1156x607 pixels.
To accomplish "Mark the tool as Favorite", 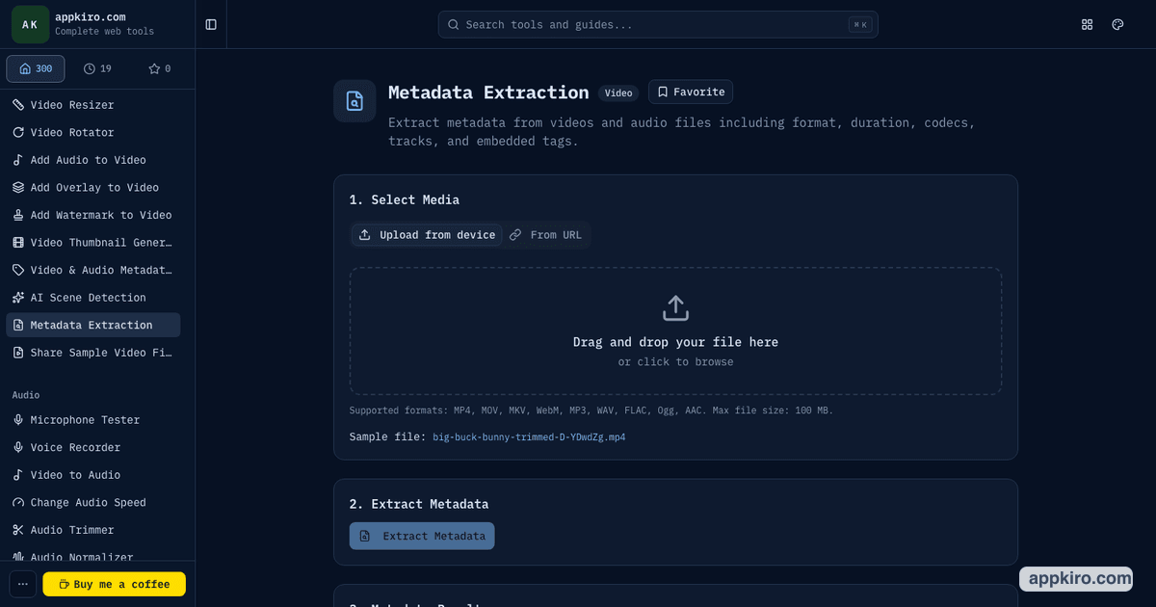I will pos(691,92).
